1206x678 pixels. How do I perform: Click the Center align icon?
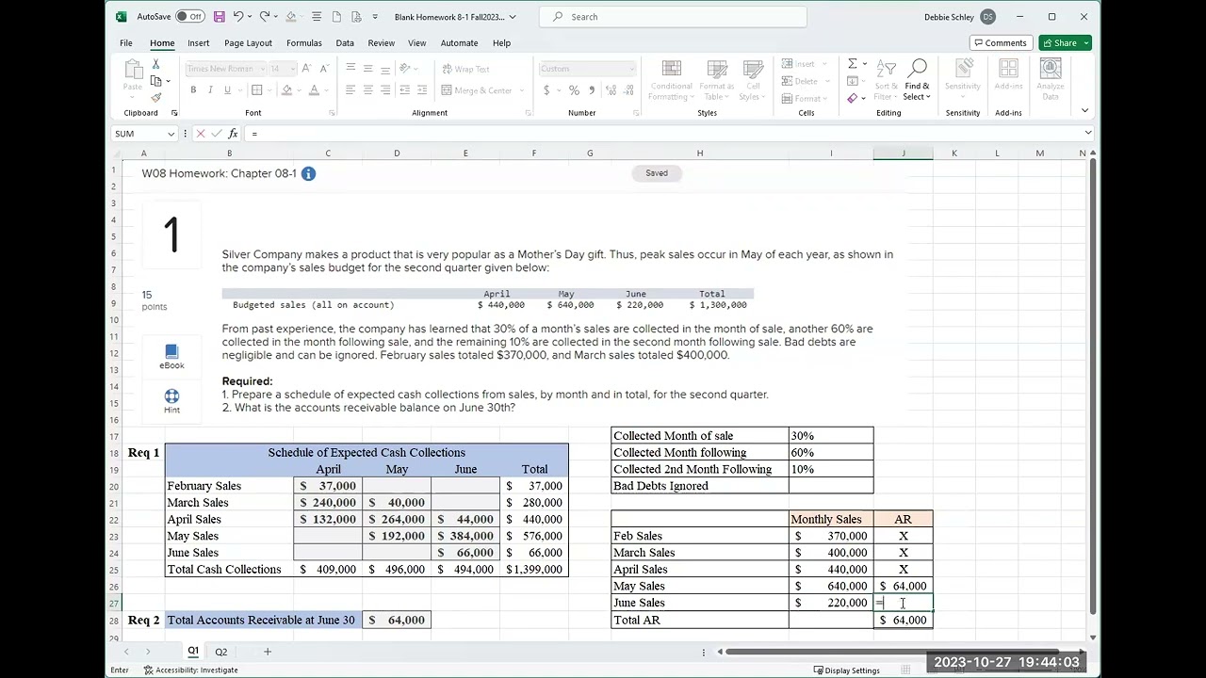(367, 90)
